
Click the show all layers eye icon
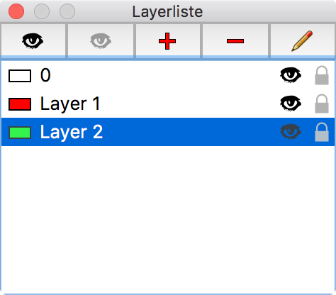[33, 40]
